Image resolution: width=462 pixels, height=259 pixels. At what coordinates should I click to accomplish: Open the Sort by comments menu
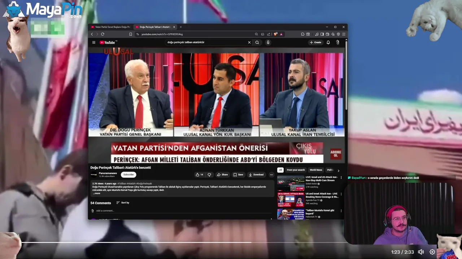coord(123,203)
